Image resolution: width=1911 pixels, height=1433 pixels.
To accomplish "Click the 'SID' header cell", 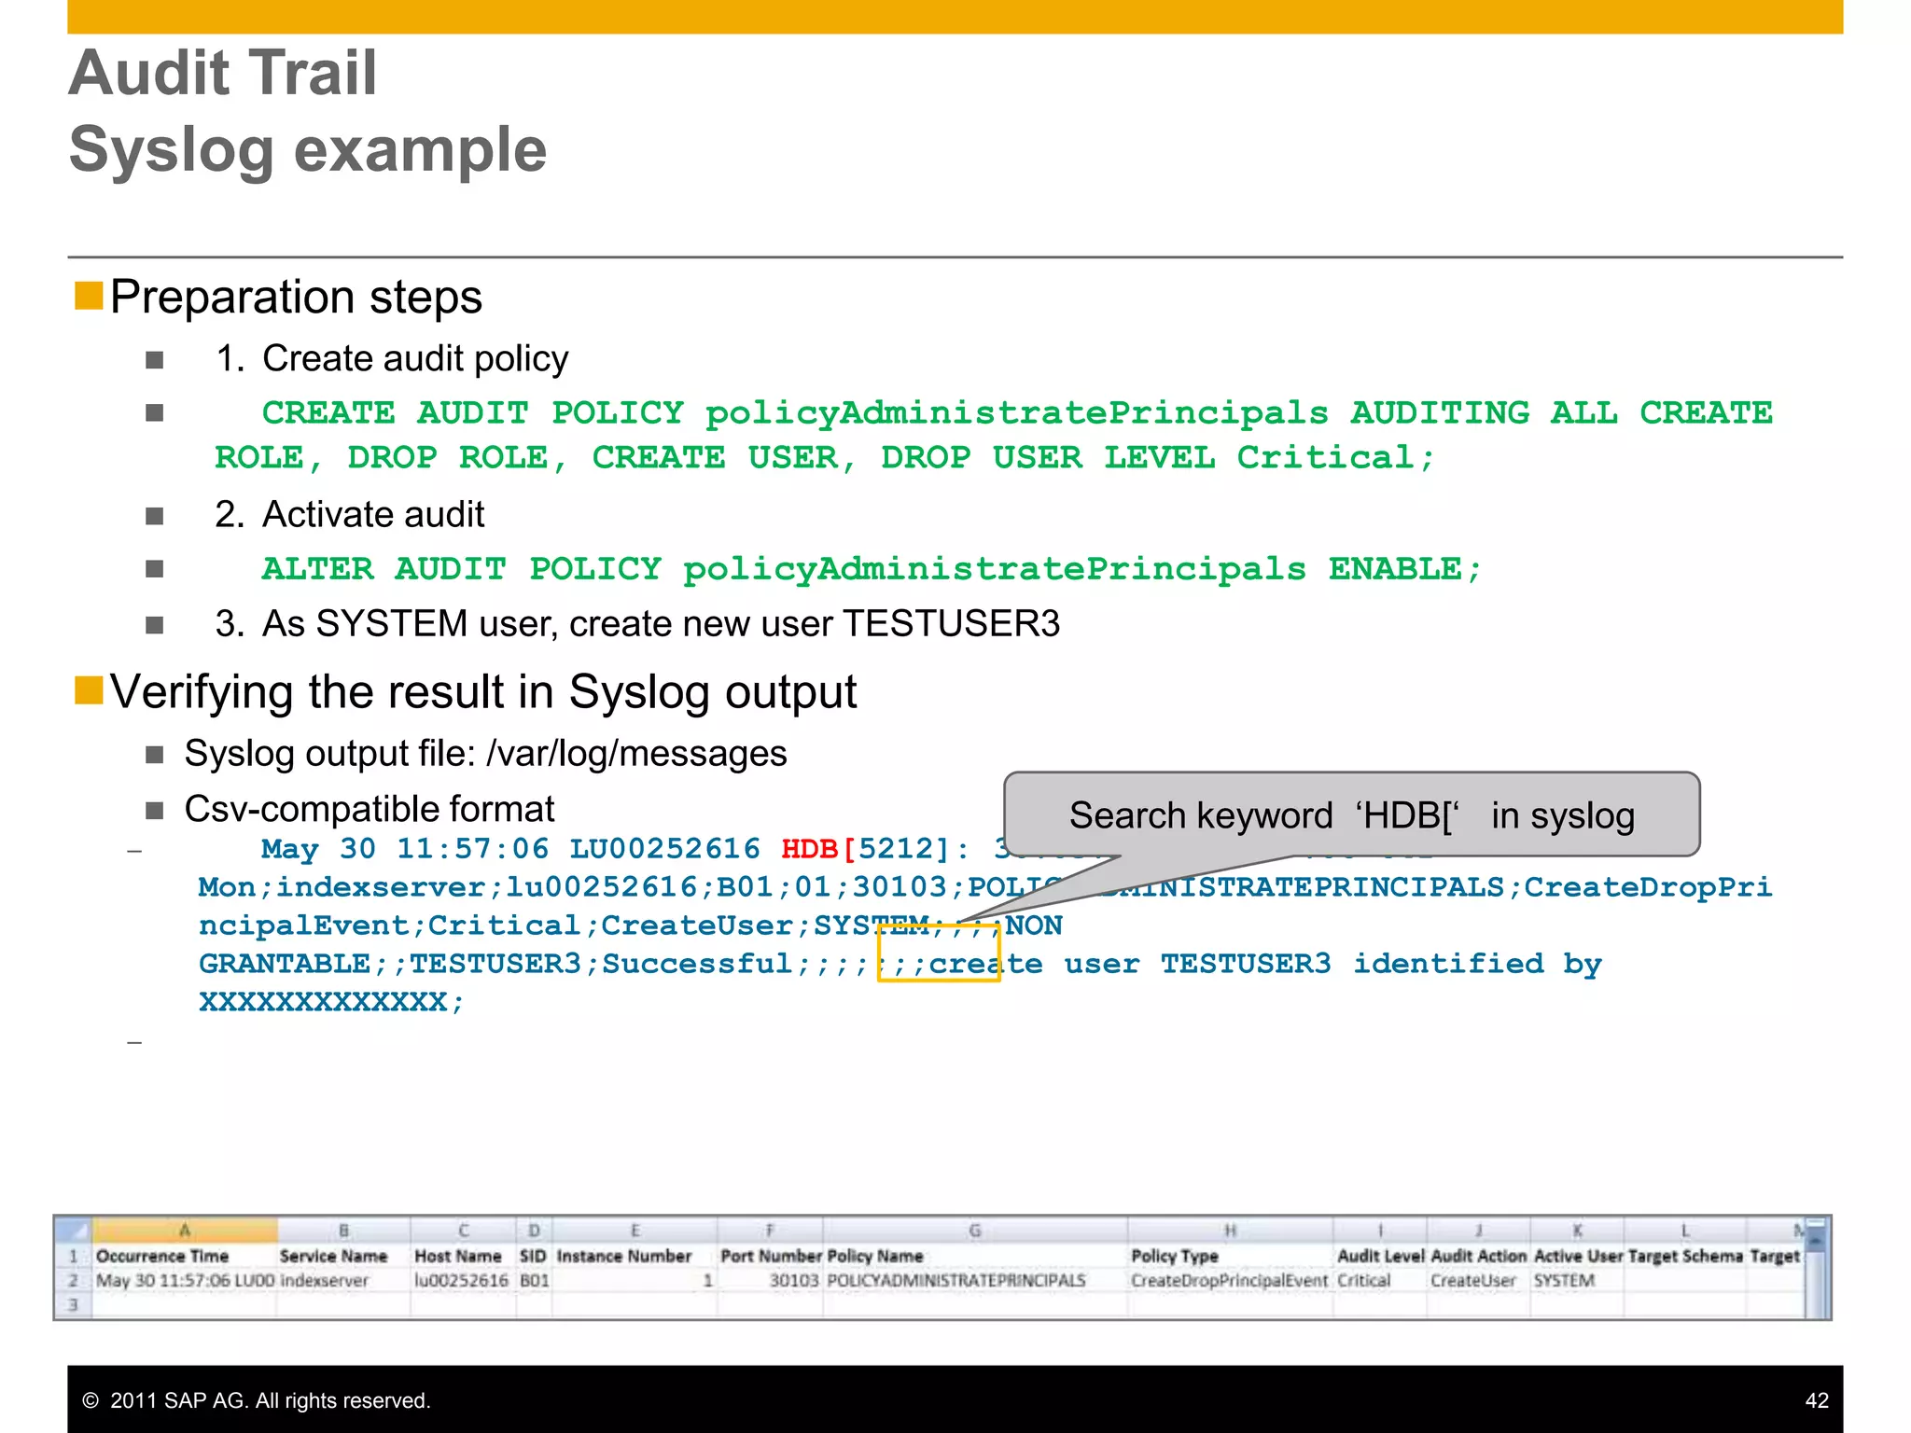I will pyautogui.click(x=533, y=1256).
